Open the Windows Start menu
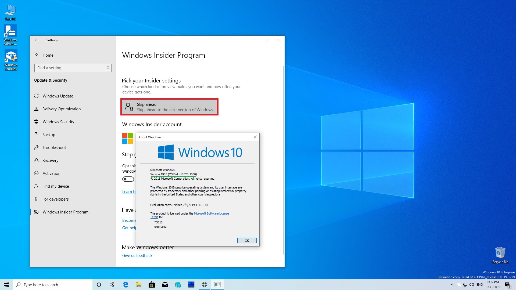 pos(6,285)
